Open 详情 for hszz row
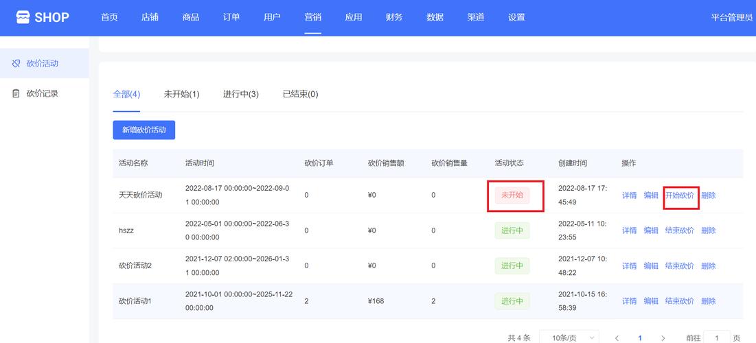Image resolution: width=756 pixels, height=343 pixels. [629, 230]
